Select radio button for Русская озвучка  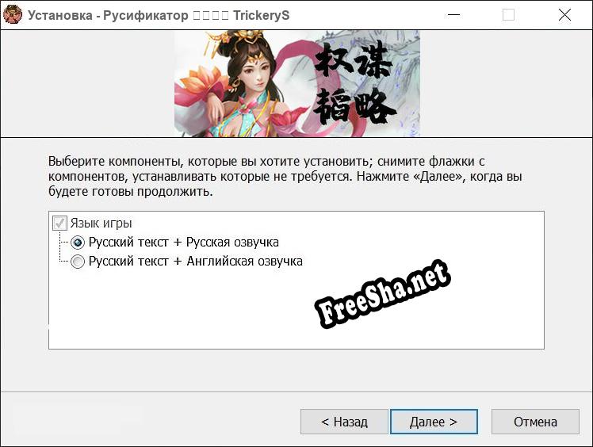pos(78,243)
